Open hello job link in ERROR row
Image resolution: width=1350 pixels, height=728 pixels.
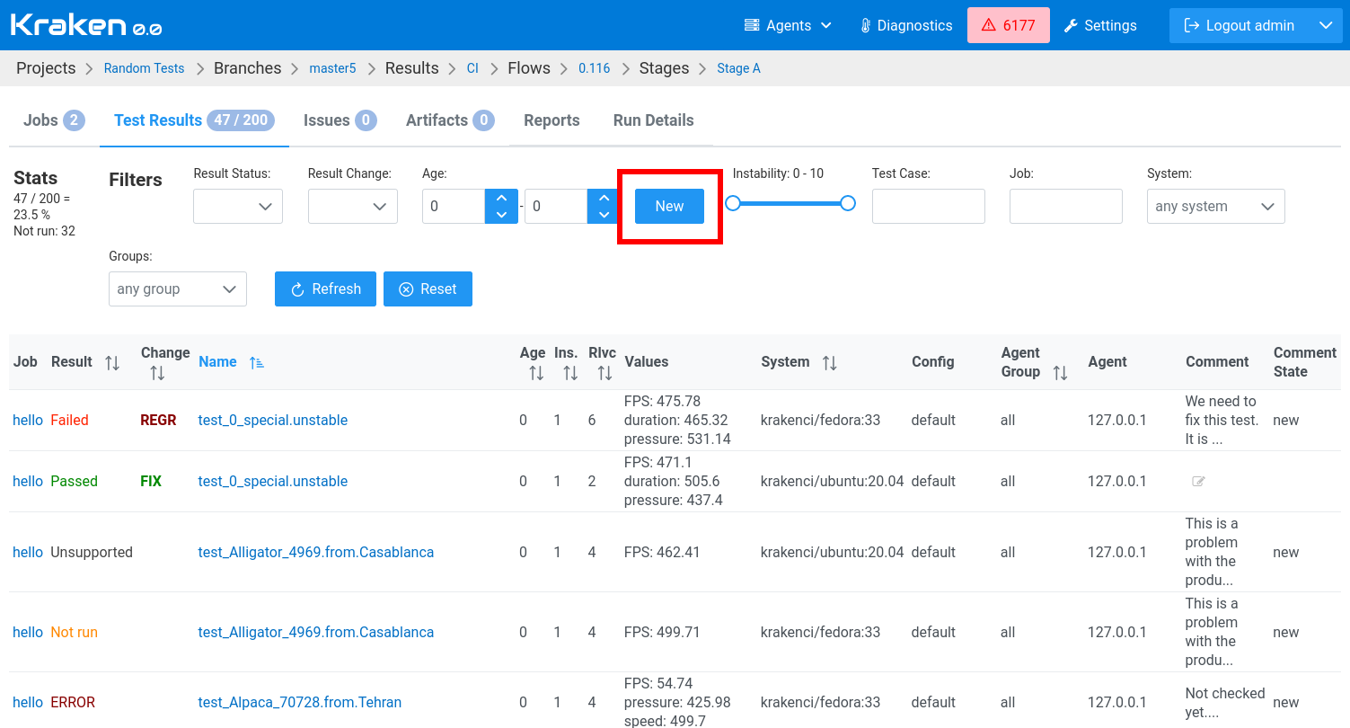click(28, 702)
